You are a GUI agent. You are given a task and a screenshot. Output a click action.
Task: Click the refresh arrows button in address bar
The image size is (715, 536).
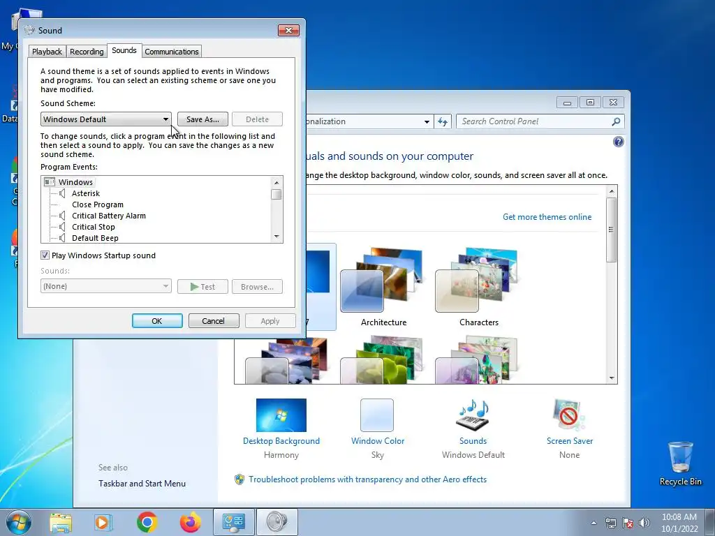(442, 121)
